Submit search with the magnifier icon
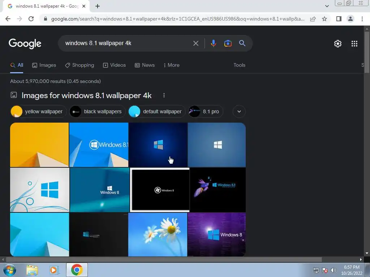The image size is (370, 277). [242, 43]
